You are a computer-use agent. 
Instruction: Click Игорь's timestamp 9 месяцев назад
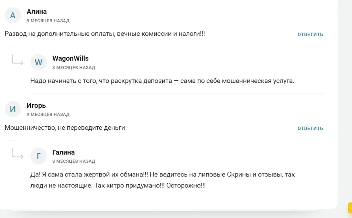pyautogui.click(x=48, y=115)
